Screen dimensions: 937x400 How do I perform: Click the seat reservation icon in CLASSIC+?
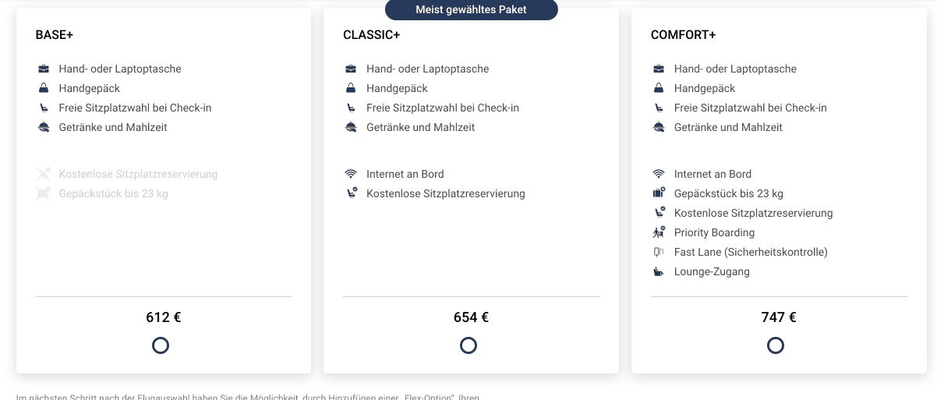(352, 193)
